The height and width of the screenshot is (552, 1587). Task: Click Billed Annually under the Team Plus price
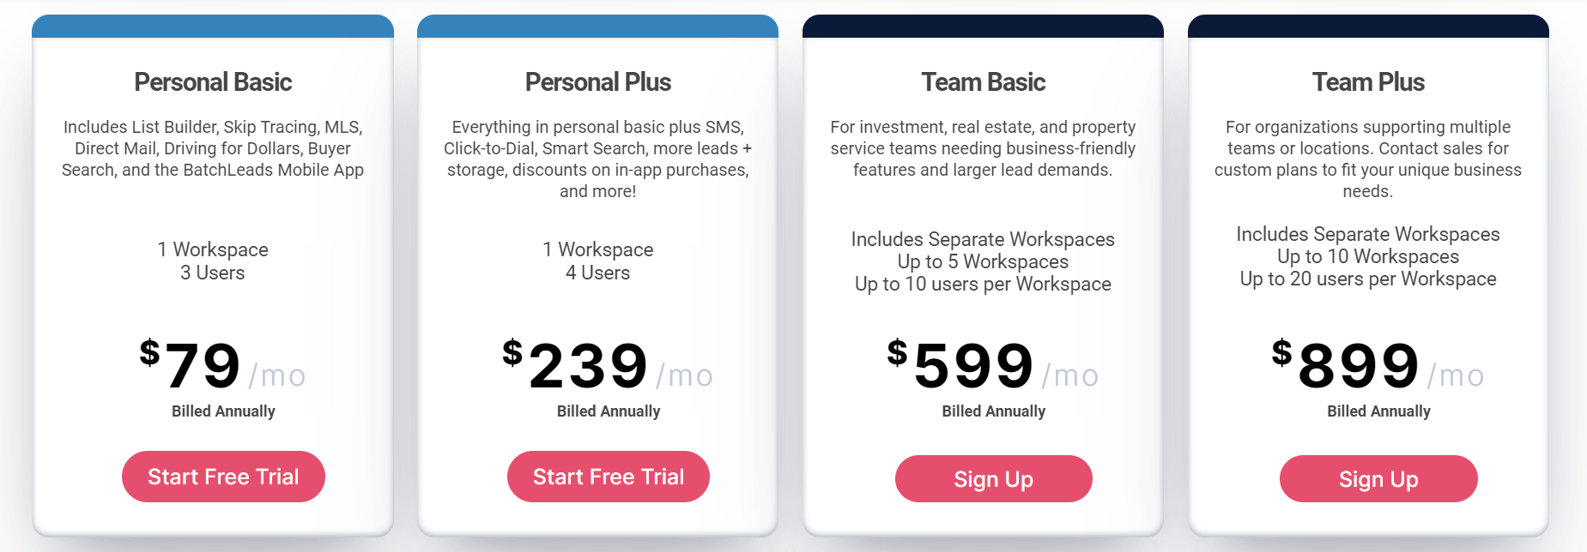[1378, 411]
